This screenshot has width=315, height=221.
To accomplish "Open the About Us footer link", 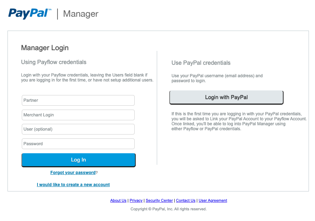I will tap(118, 200).
